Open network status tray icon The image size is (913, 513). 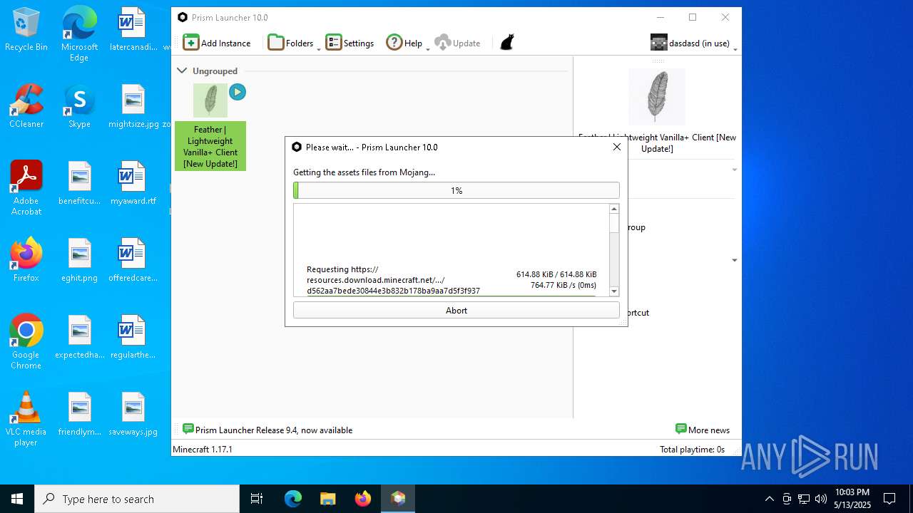coord(803,499)
